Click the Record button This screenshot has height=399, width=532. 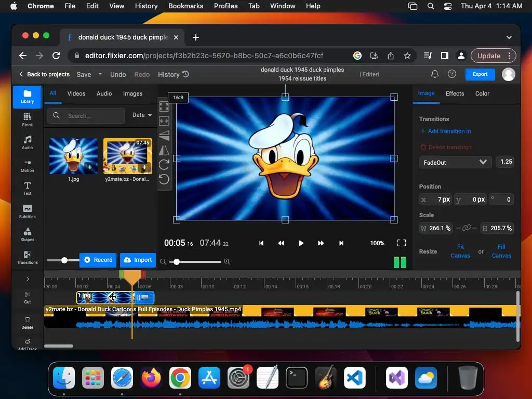[x=98, y=260]
